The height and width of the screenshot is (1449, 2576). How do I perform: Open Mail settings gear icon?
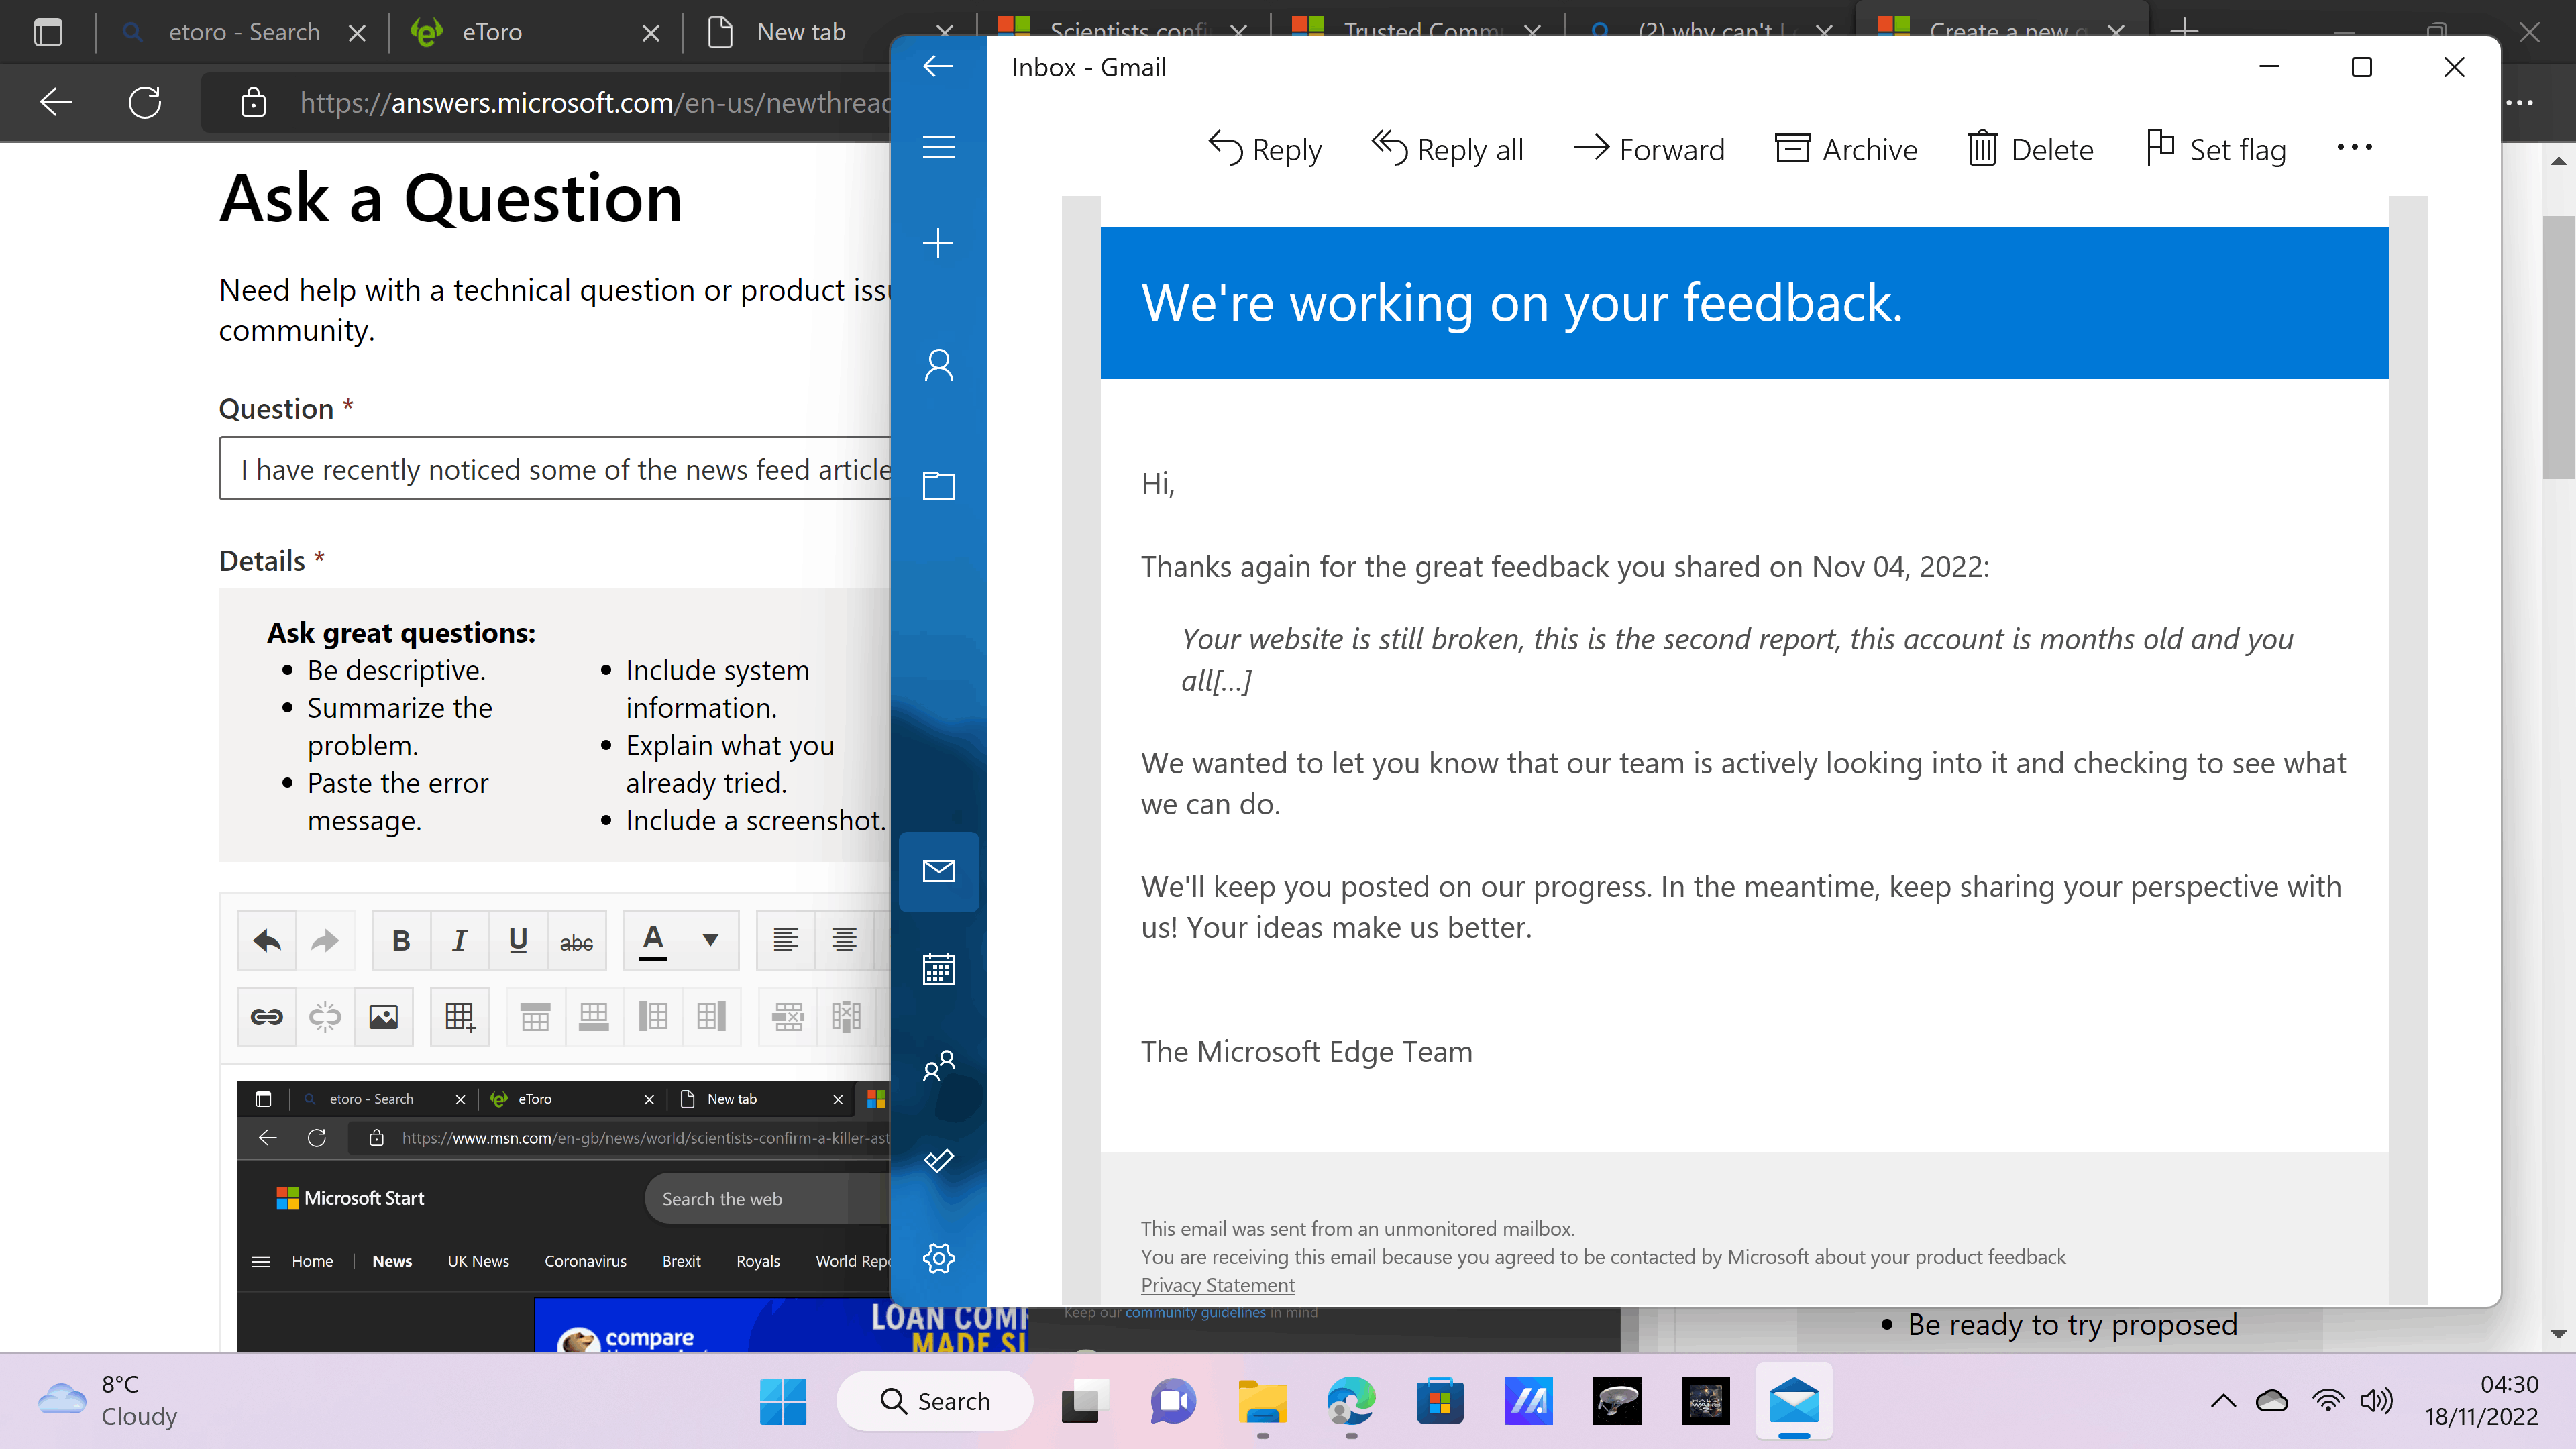click(x=938, y=1258)
